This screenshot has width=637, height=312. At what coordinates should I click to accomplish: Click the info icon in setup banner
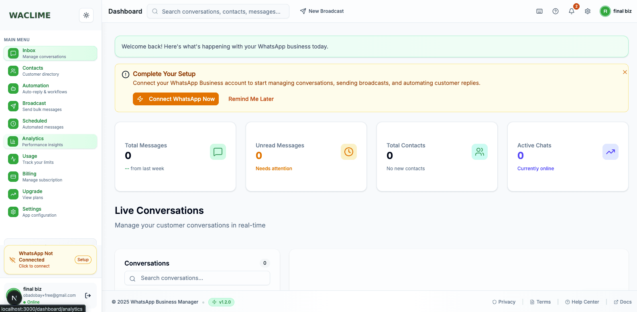click(126, 74)
